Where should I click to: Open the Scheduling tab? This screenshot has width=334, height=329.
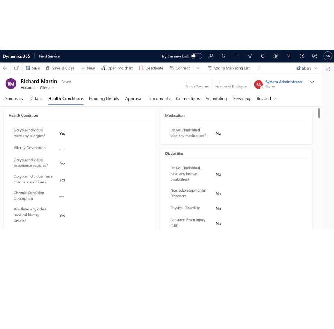point(216,99)
